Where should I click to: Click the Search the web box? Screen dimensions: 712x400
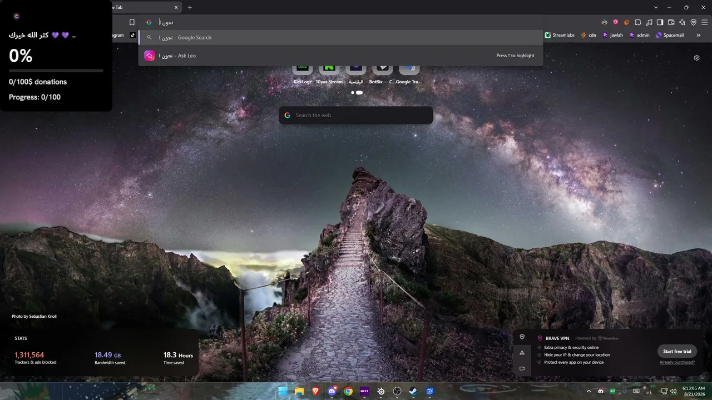click(356, 115)
